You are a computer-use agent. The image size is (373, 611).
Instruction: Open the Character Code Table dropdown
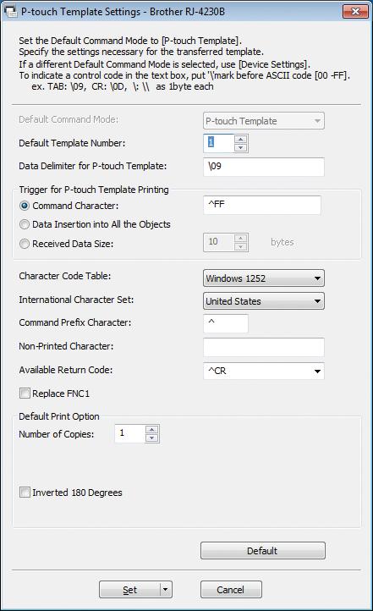point(264,278)
